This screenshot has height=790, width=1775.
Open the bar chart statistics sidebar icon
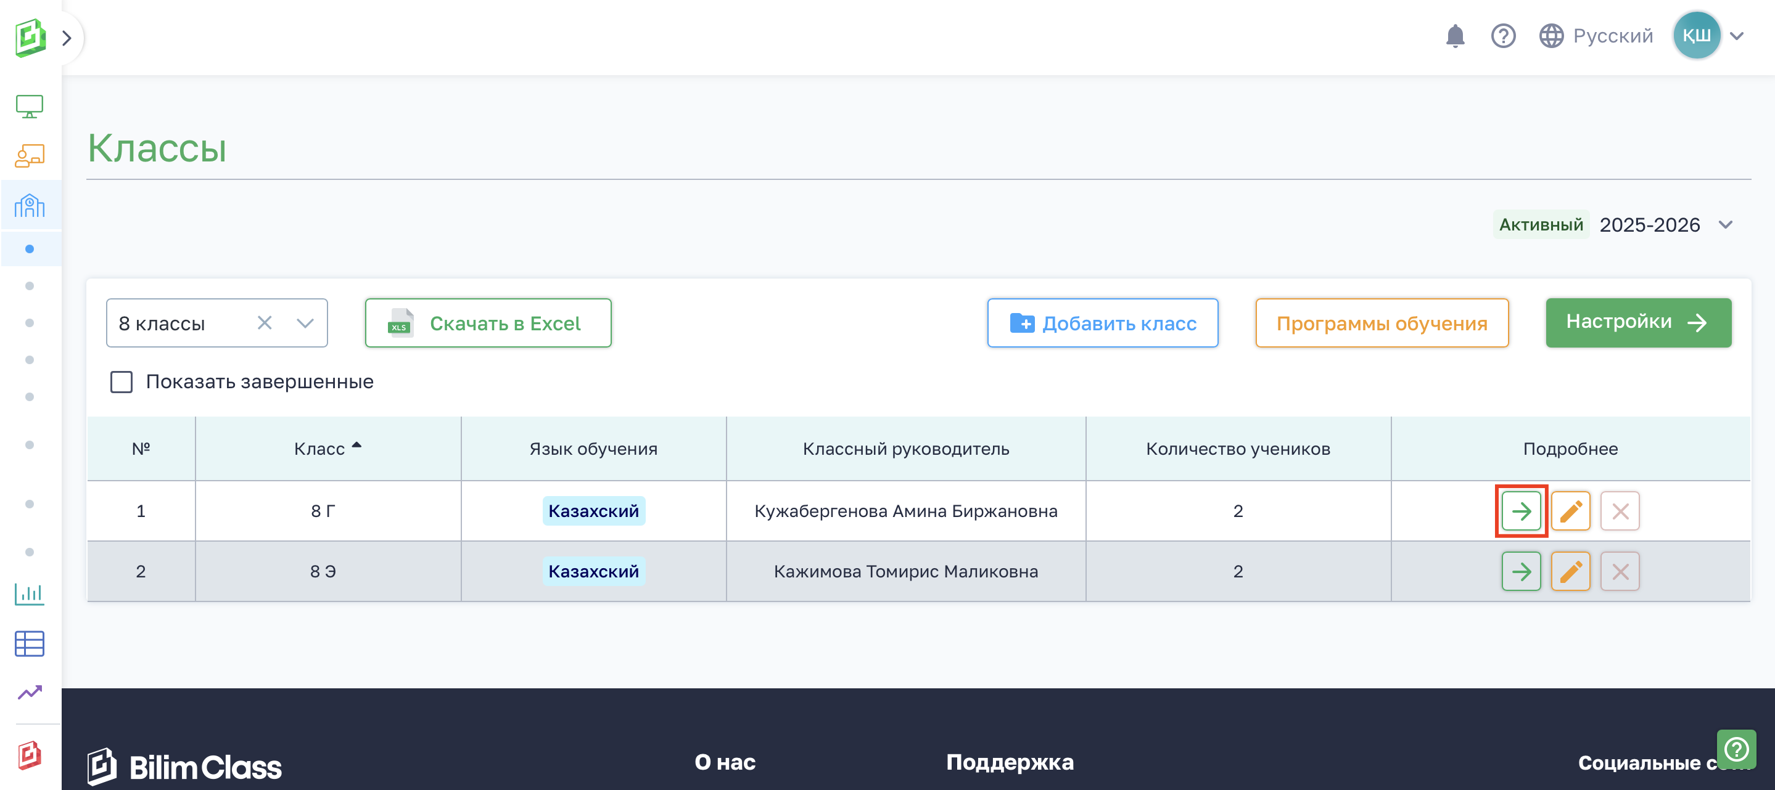30,593
